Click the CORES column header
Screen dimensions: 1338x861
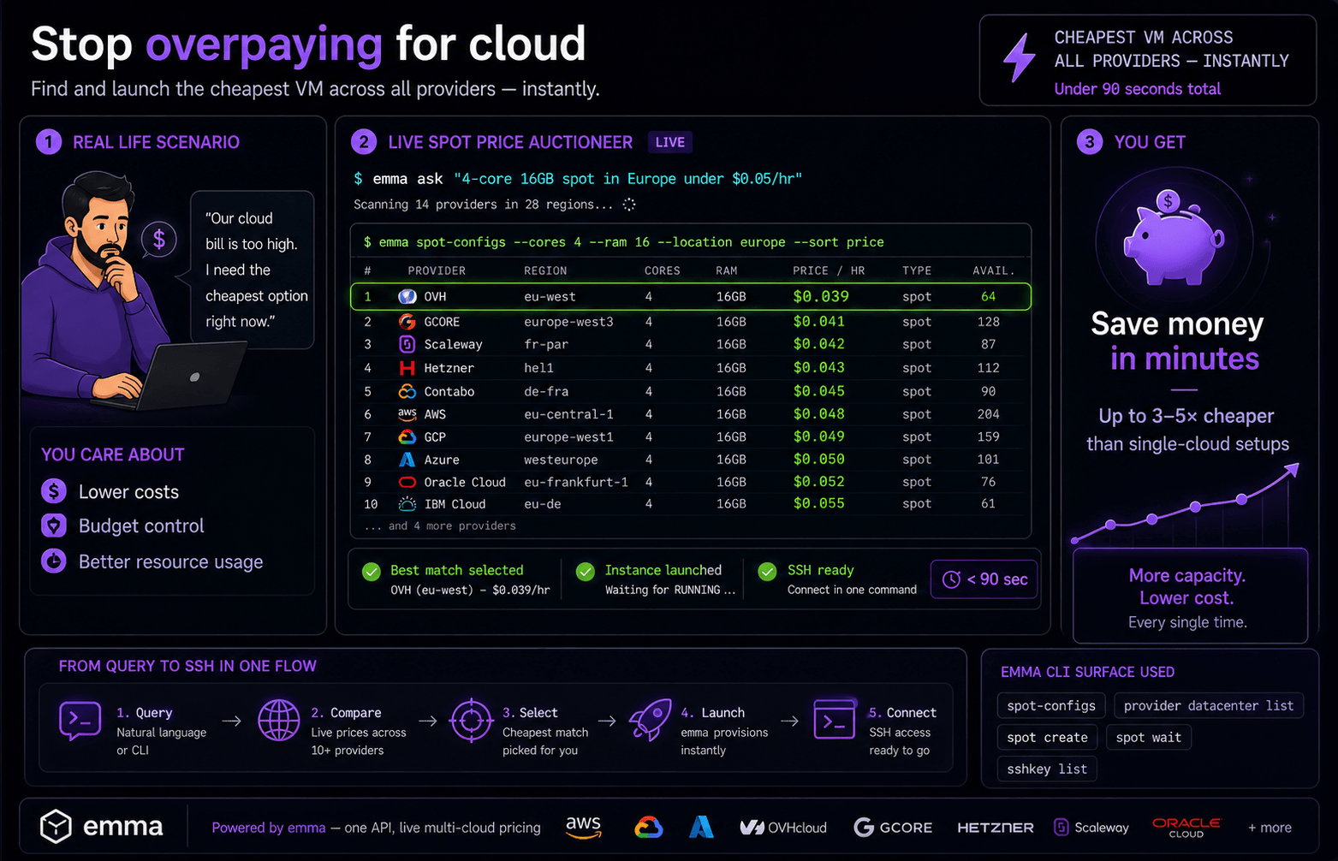click(x=663, y=270)
